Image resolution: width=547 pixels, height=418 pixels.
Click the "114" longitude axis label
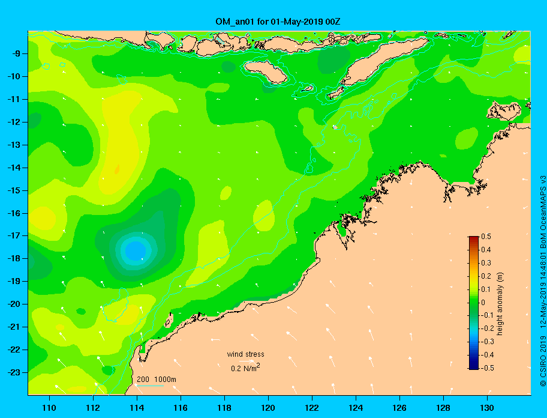[137, 408]
